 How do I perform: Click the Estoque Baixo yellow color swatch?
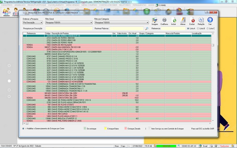point(105,129)
